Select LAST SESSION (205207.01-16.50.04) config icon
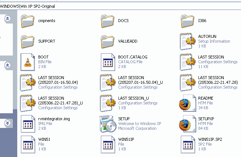 coord(28,83)
